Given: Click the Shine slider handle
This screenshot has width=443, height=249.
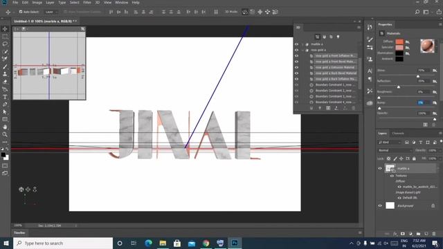Looking at the screenshot, I should click(x=418, y=76).
